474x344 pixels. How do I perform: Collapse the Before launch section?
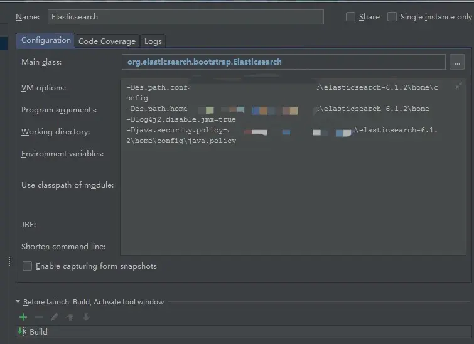[18, 302]
